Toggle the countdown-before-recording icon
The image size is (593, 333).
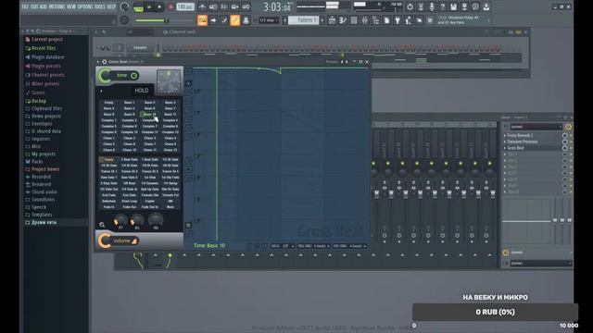pos(224,6)
